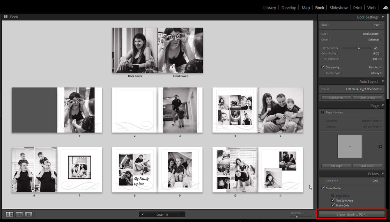Click the plus page layout preview
390x222 pixels.
(350, 146)
